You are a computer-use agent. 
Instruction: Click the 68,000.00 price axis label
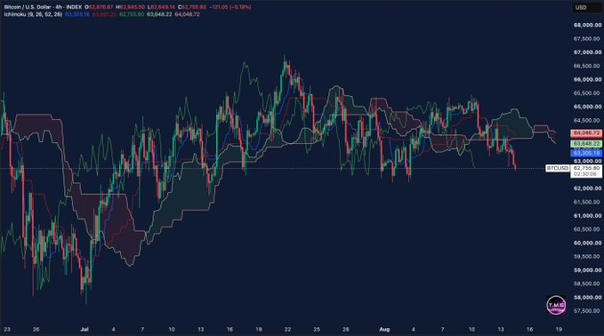coord(587,25)
